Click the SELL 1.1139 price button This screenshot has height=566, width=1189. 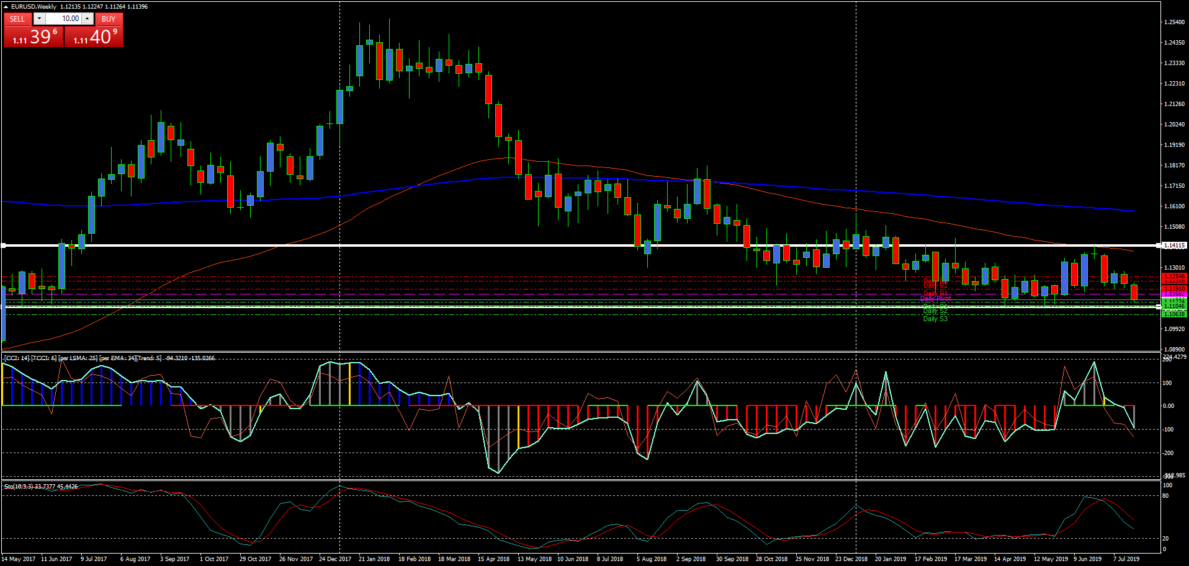(x=34, y=37)
